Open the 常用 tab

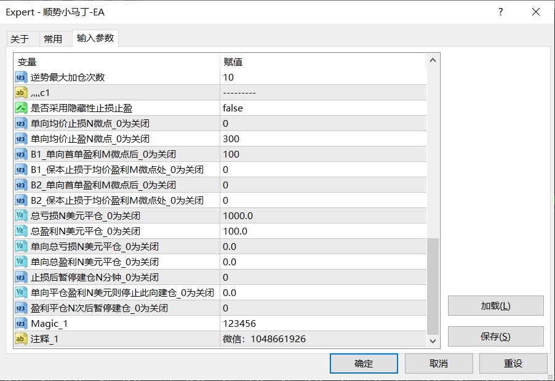pyautogui.click(x=53, y=39)
